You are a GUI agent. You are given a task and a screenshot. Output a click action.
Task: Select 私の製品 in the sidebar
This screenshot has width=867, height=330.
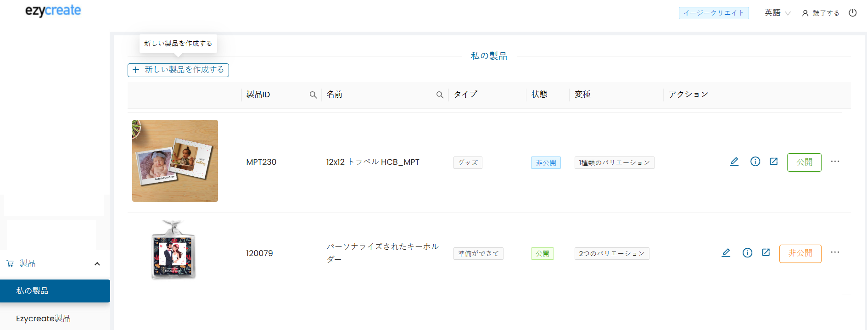click(55, 291)
